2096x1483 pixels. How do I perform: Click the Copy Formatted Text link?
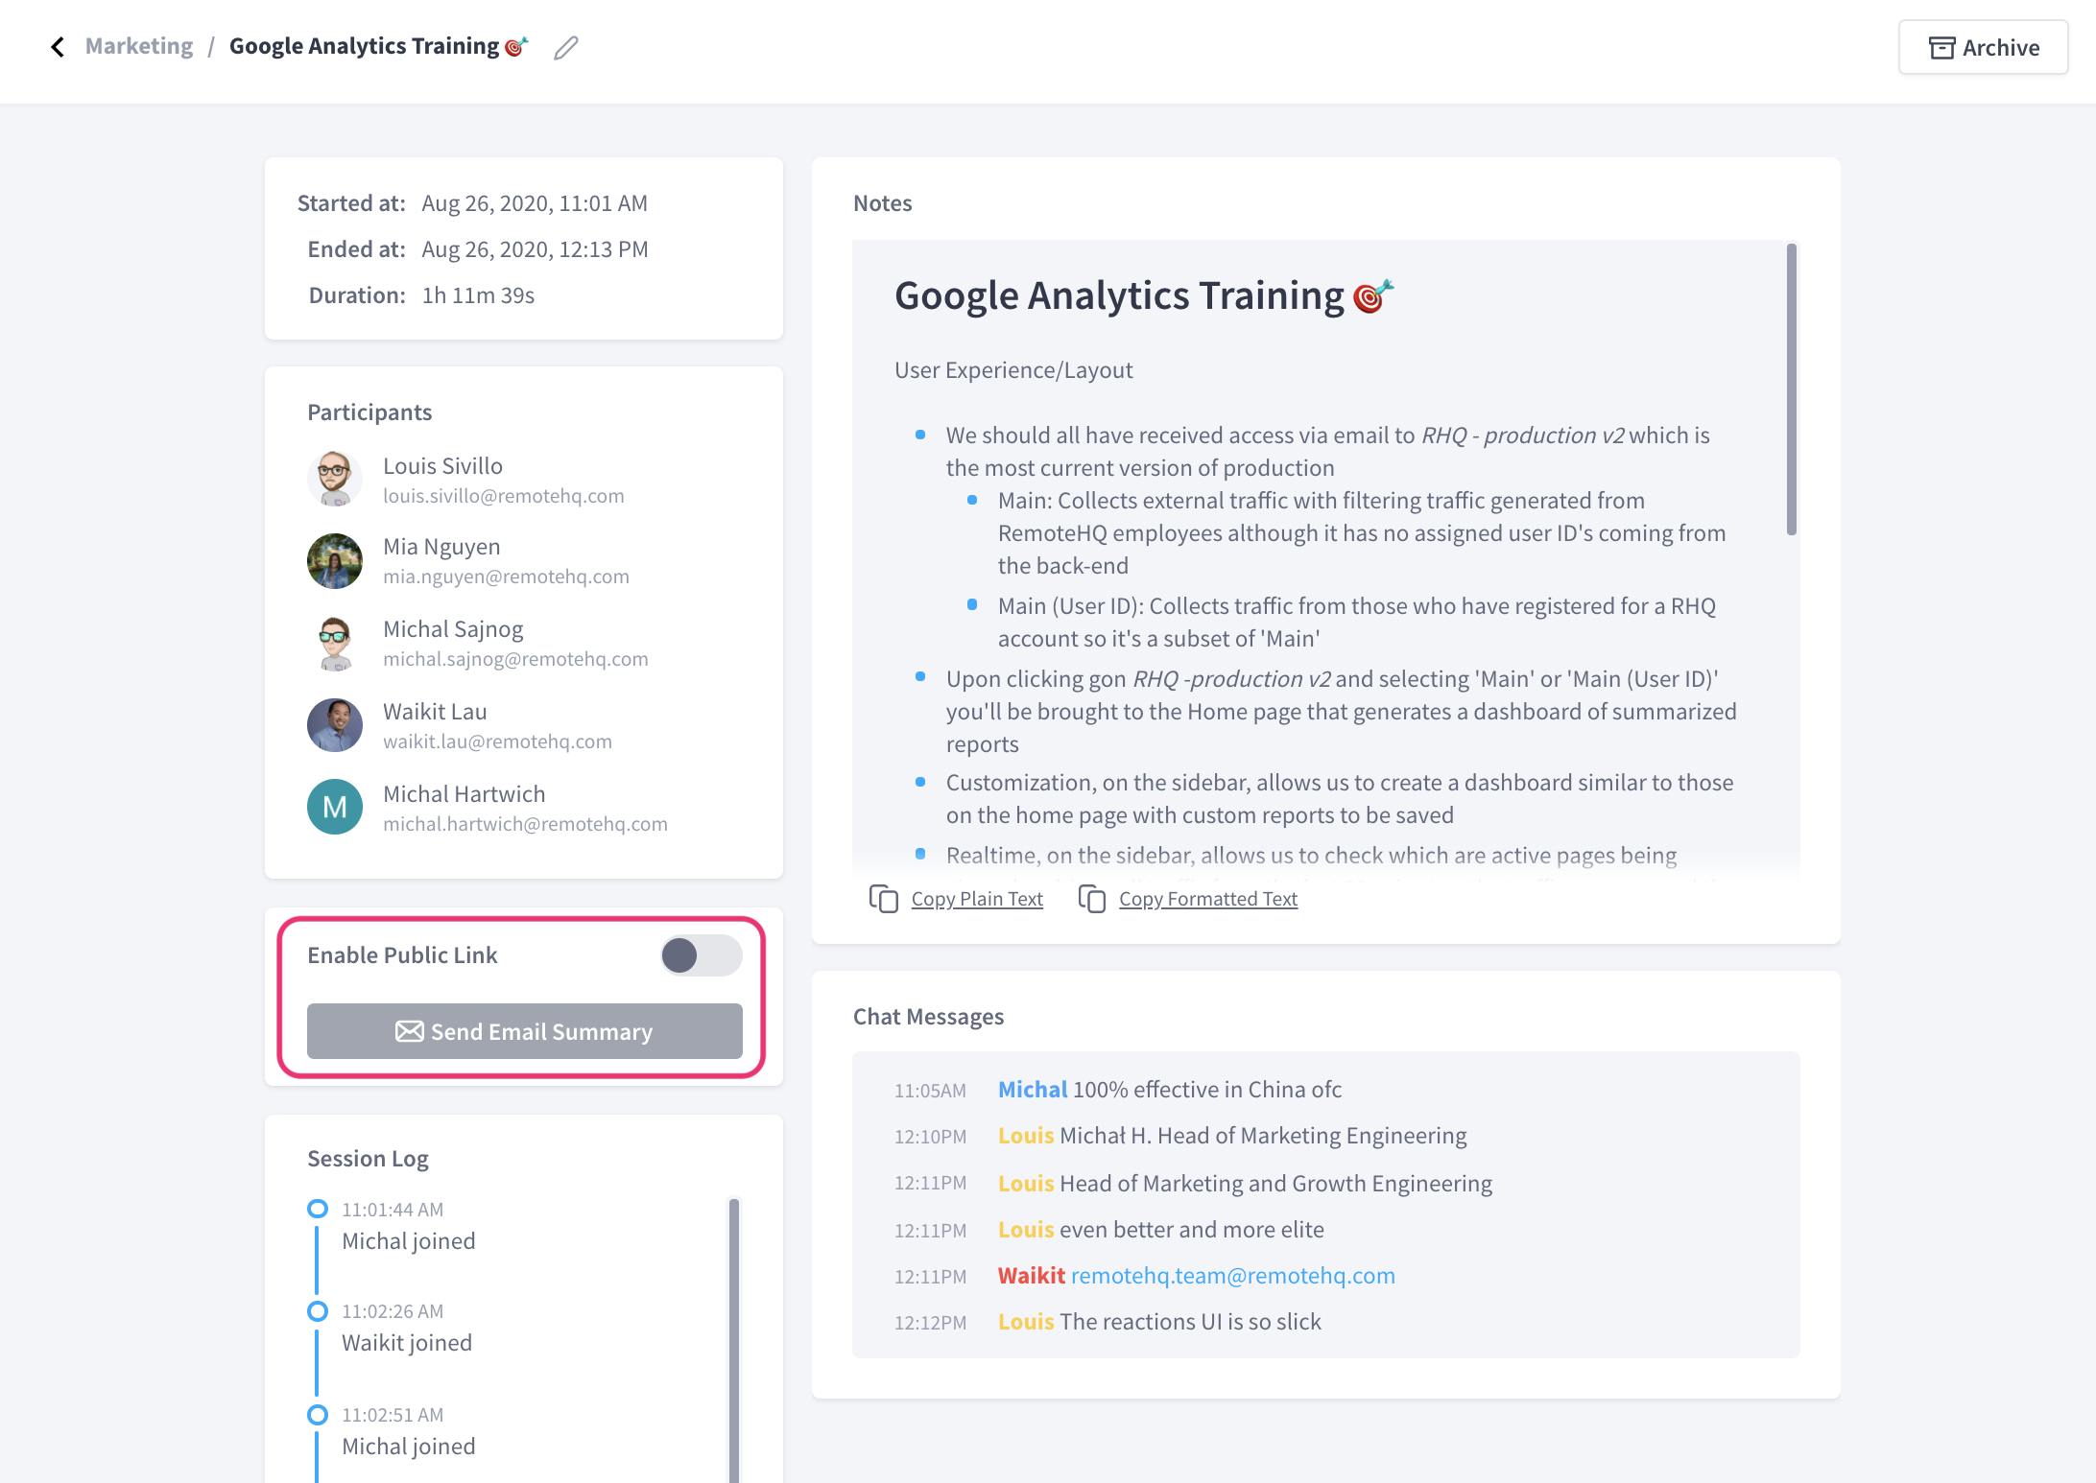click(x=1208, y=899)
